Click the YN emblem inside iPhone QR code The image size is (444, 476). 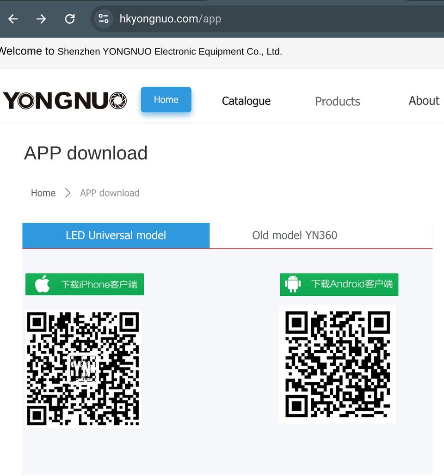83,368
